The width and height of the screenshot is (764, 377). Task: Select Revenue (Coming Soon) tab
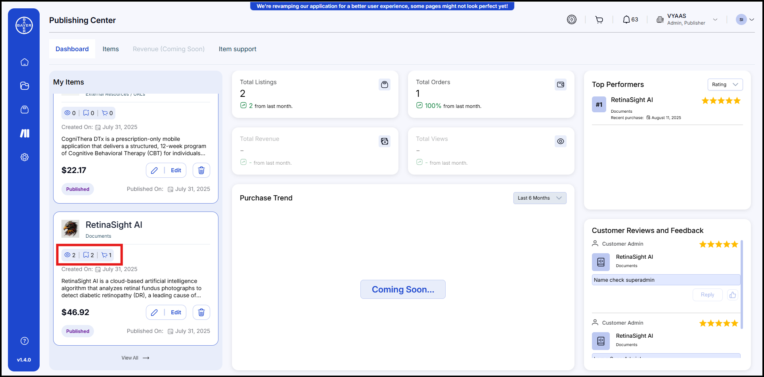169,49
